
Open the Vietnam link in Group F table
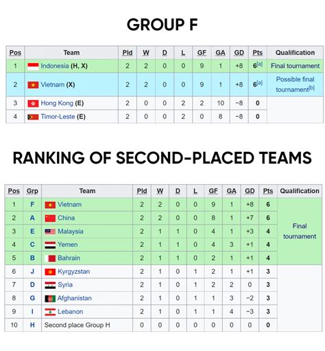[53, 85]
